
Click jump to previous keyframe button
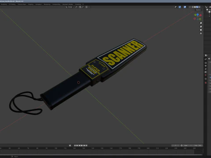point(77,145)
